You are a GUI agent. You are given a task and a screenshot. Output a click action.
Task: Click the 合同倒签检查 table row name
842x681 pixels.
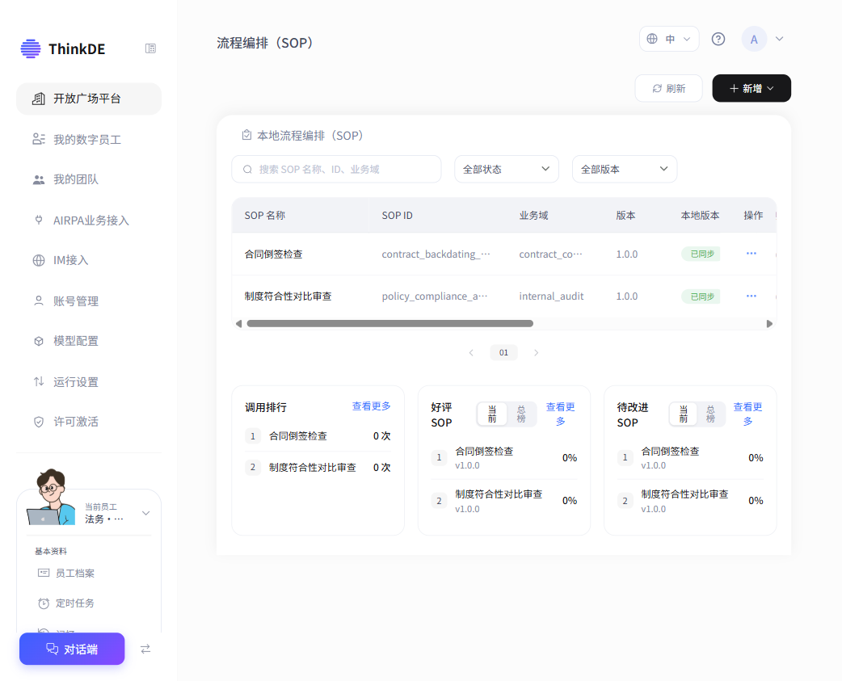(x=273, y=254)
